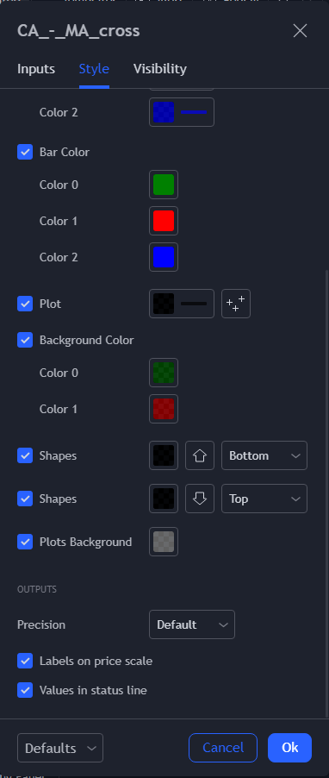Click the Cancel button

[x=223, y=748]
